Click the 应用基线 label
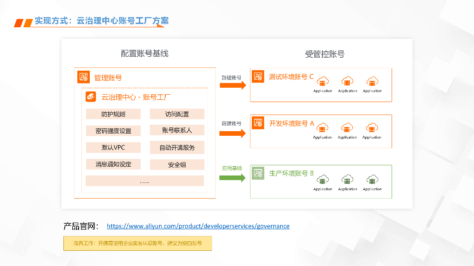This screenshot has height=266, width=474. [232, 168]
